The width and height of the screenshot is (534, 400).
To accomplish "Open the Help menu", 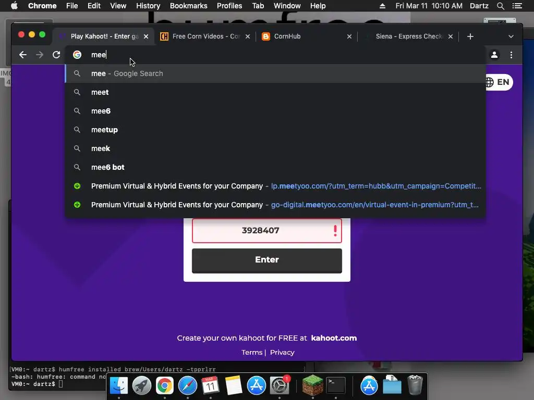I will [x=318, y=6].
